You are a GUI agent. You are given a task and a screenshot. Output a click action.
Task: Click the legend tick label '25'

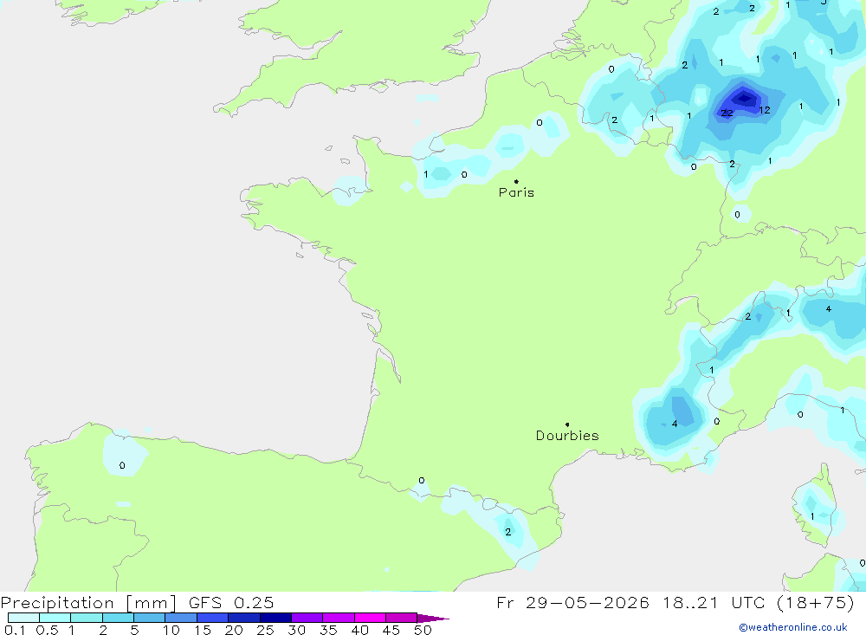[x=266, y=630]
